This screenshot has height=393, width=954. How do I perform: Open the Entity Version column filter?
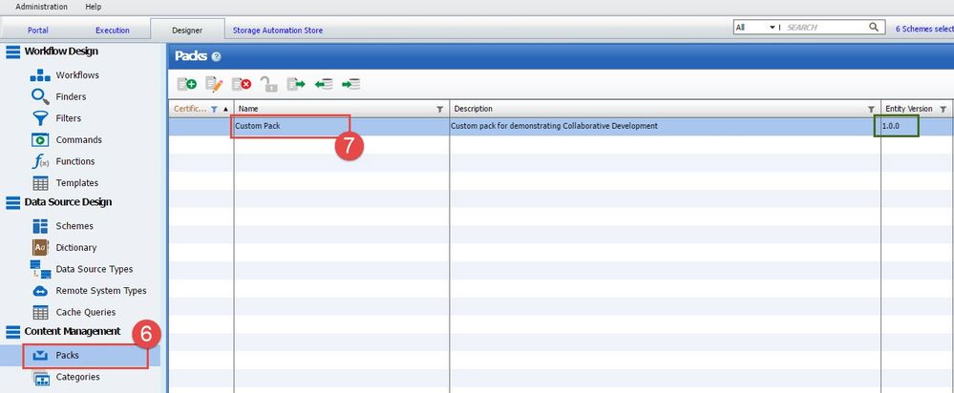coord(943,109)
